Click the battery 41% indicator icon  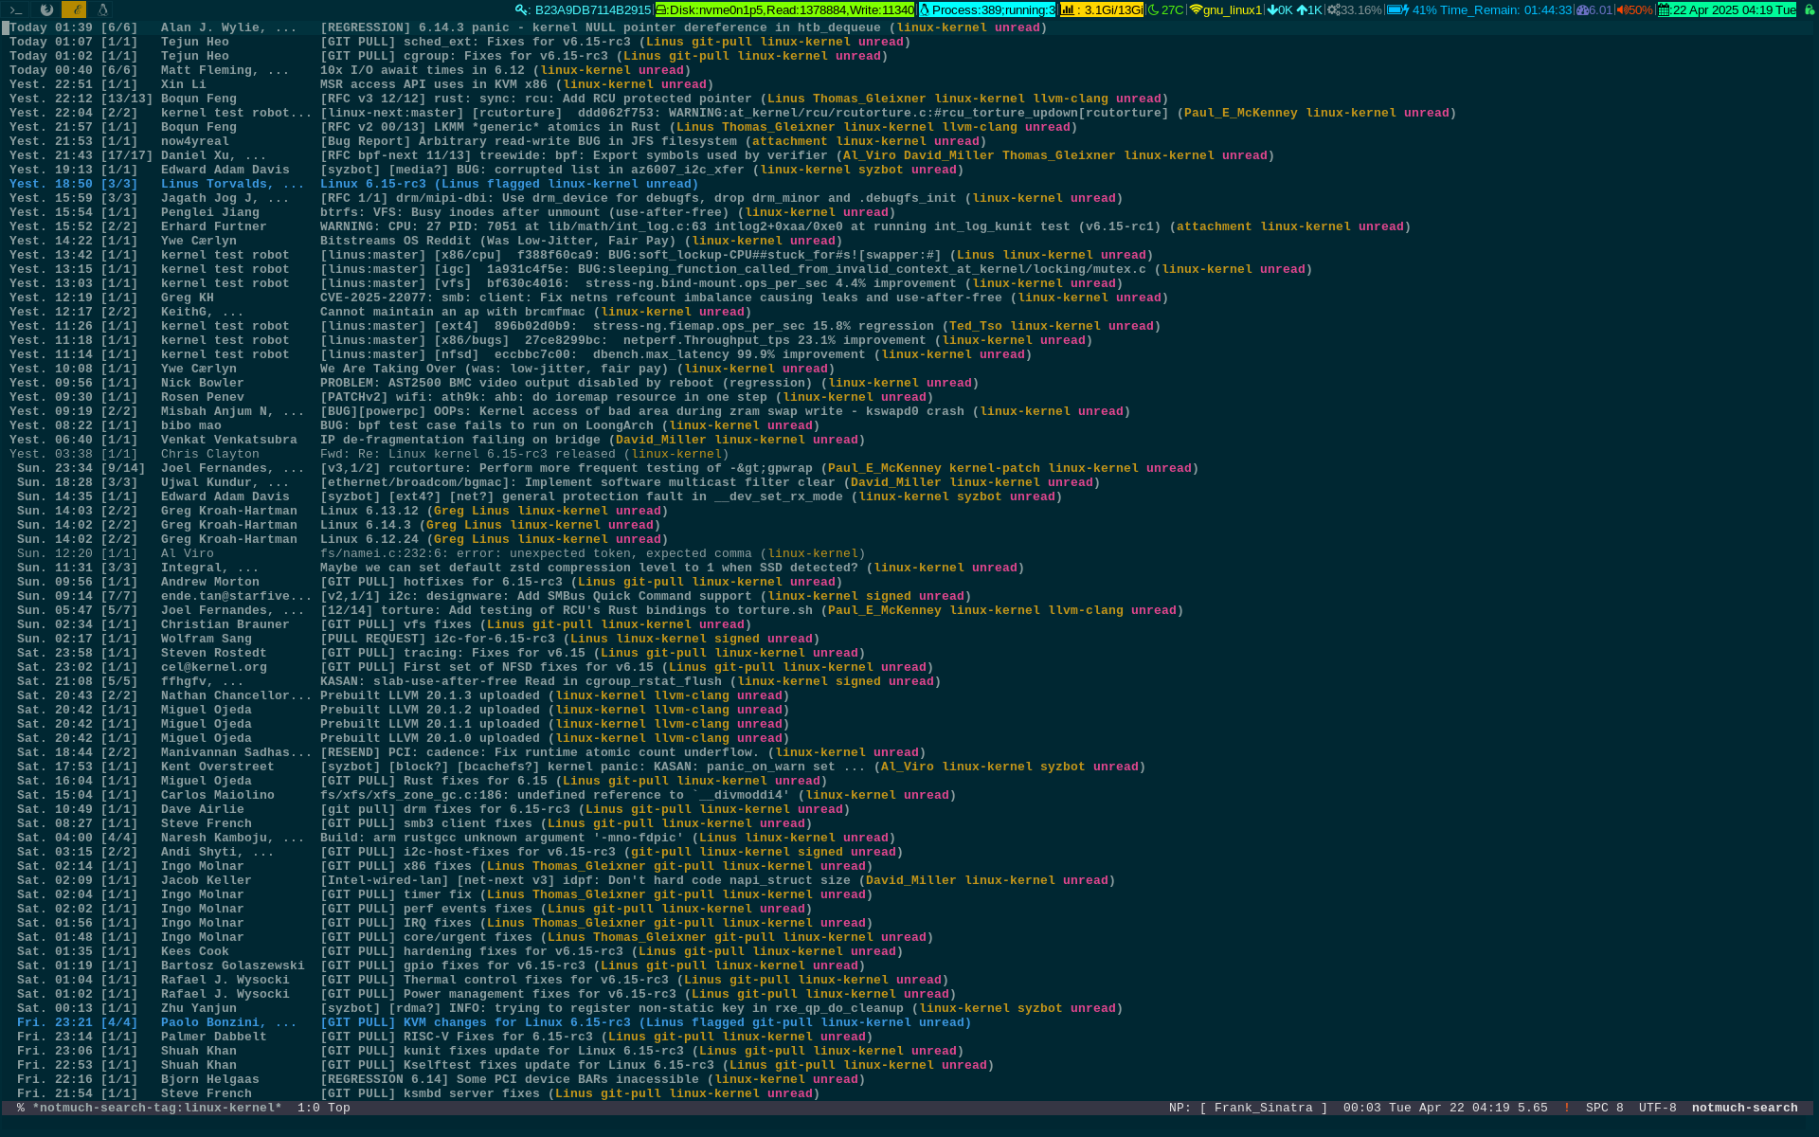click(1396, 10)
